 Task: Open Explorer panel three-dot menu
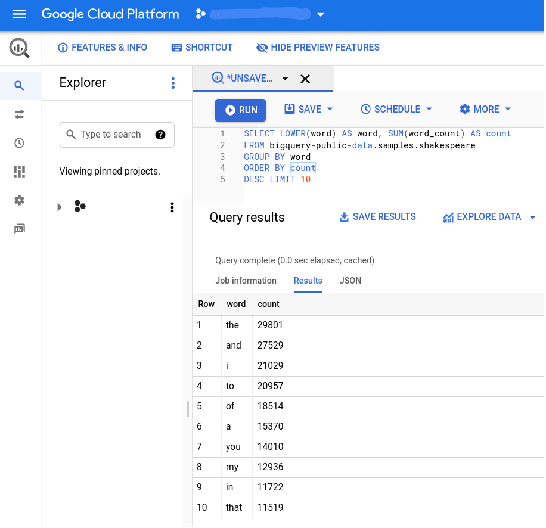(x=173, y=83)
